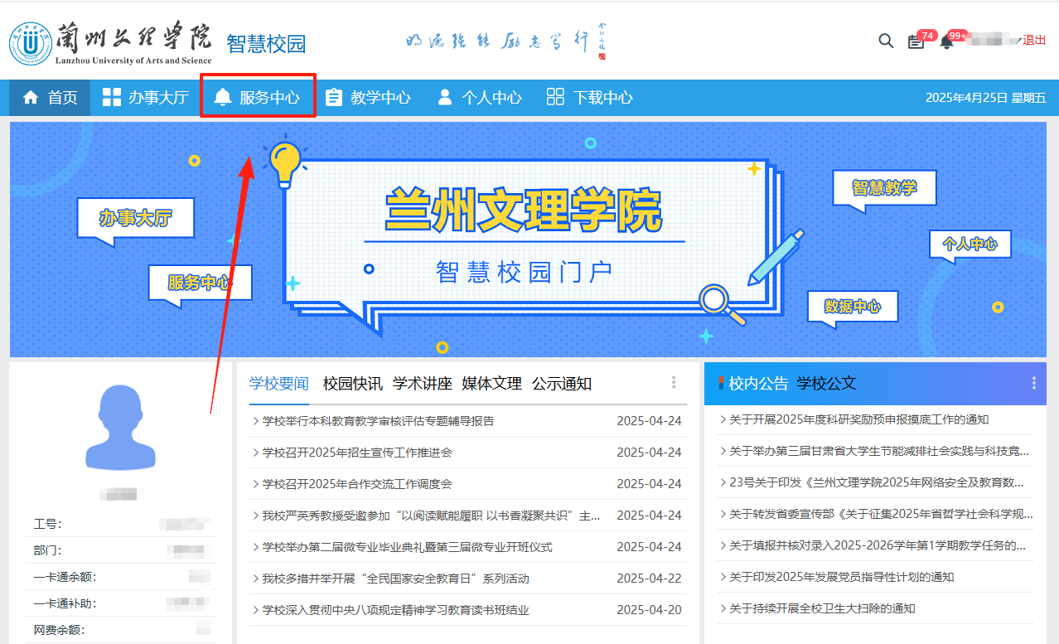Click the user avatar image

pos(121,428)
